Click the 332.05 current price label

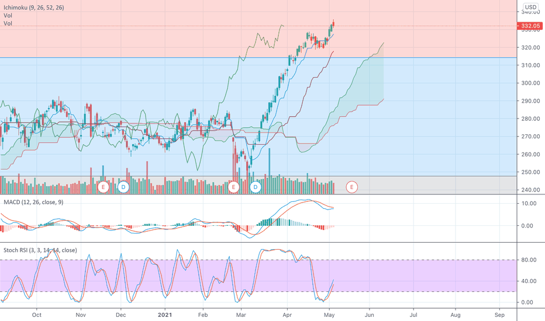tap(530, 26)
